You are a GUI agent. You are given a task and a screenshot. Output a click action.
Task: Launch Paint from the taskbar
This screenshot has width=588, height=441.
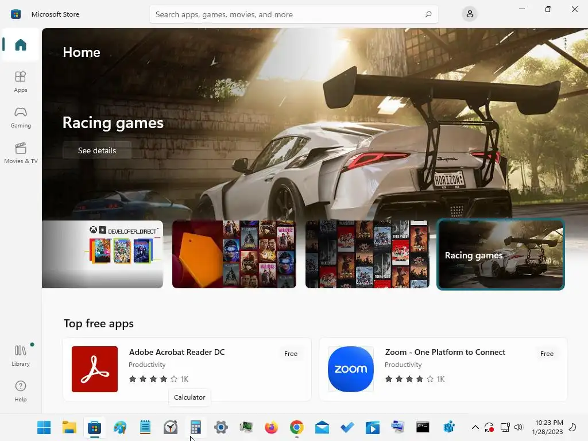(x=120, y=427)
